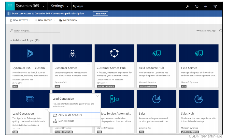Click Project Service Automation diagram icon

click(x=114, y=99)
